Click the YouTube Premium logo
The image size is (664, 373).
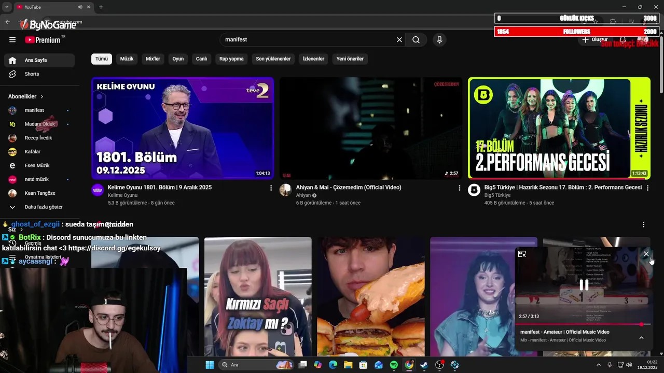pos(43,40)
